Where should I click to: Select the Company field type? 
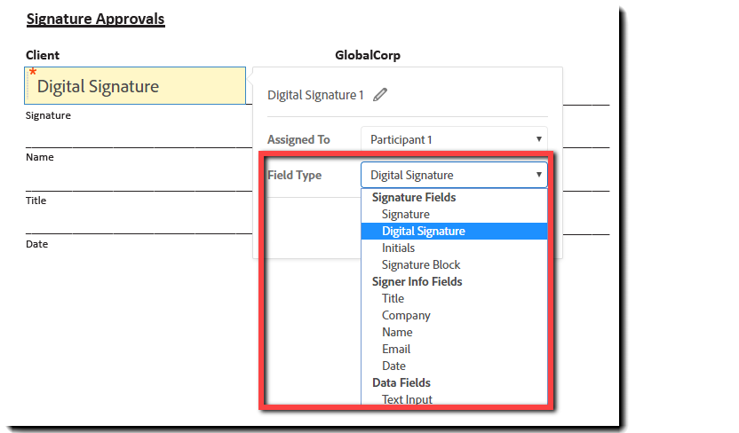pos(406,315)
